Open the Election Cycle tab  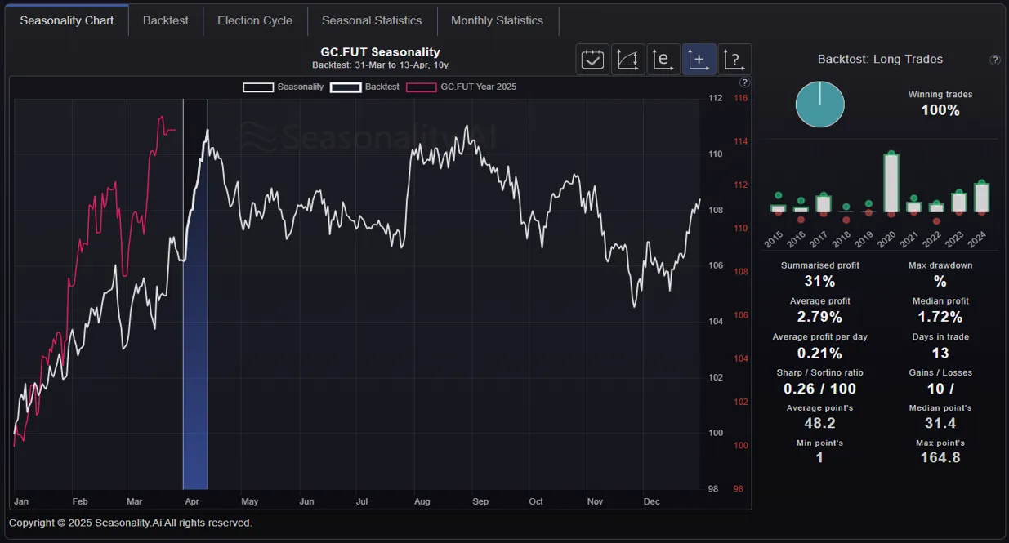(255, 20)
